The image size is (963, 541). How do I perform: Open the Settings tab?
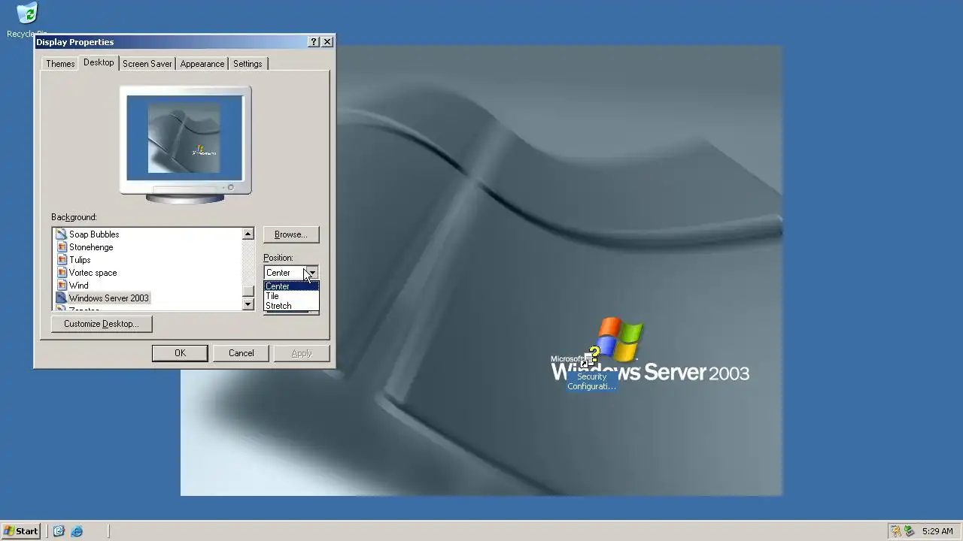click(x=248, y=64)
